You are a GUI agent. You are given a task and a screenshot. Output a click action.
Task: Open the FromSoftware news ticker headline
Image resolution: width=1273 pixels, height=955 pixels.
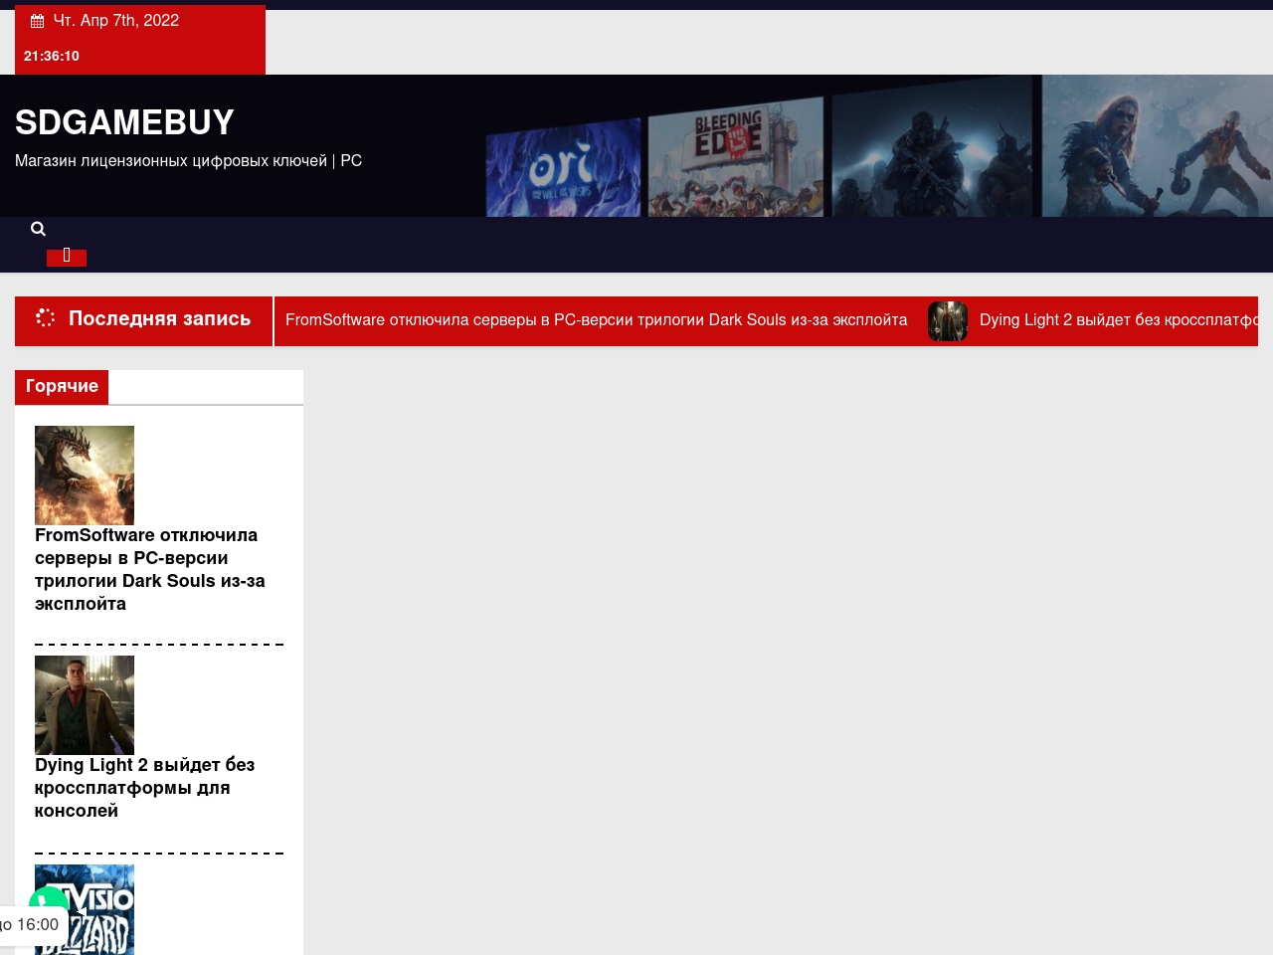point(597,320)
